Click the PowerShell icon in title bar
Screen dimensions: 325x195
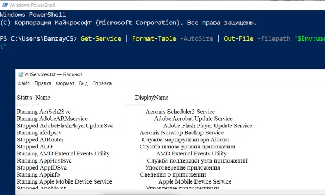point(5,5)
